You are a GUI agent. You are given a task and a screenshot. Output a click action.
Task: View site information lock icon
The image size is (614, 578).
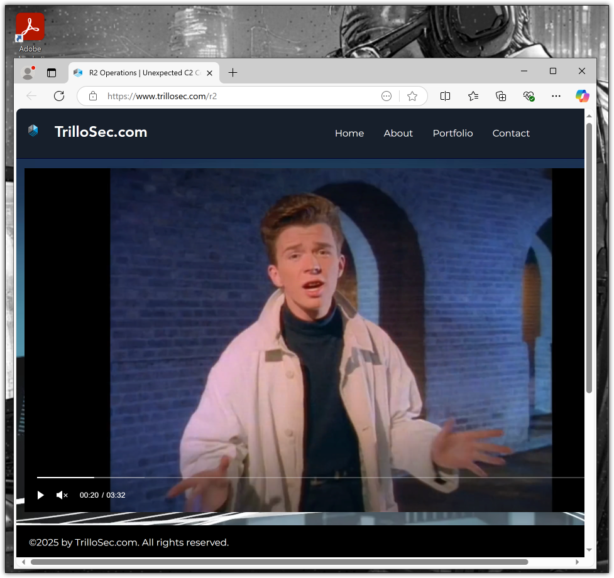tap(93, 96)
